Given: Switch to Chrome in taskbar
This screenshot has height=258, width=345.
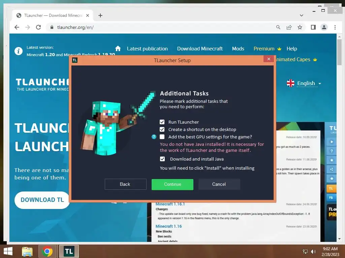Looking at the screenshot, I should coord(47,251).
